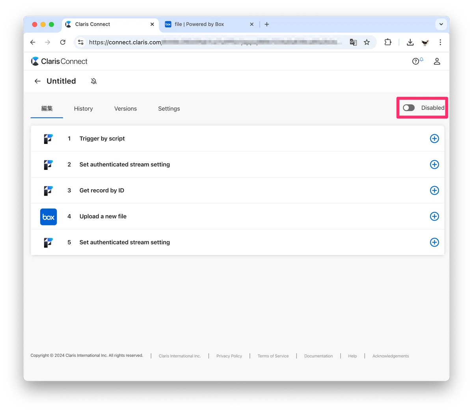
Task: Click FileMaker icon of Get record by ID
Action: pos(48,191)
